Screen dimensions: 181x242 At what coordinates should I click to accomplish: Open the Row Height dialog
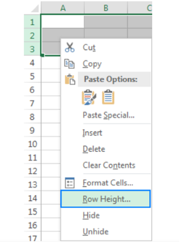pyautogui.click(x=106, y=199)
